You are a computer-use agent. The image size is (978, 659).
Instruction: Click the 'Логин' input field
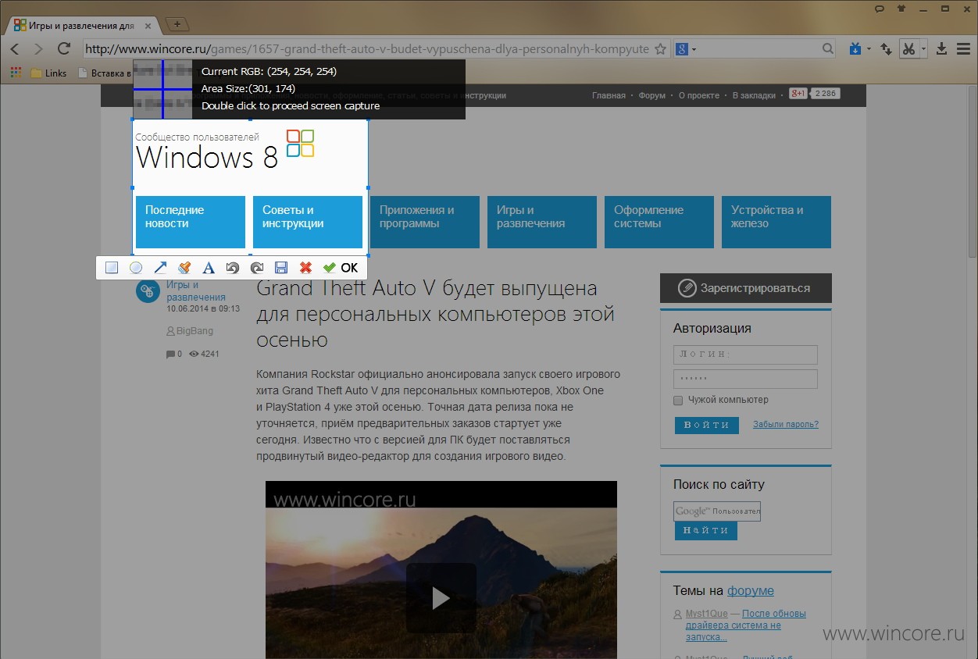click(x=745, y=354)
